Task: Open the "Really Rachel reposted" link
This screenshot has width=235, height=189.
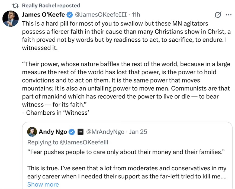Action: (51, 6)
